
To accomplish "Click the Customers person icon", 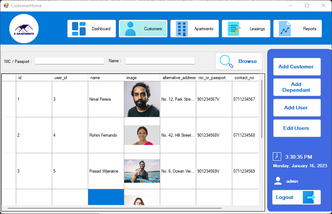I will [x=130, y=29].
